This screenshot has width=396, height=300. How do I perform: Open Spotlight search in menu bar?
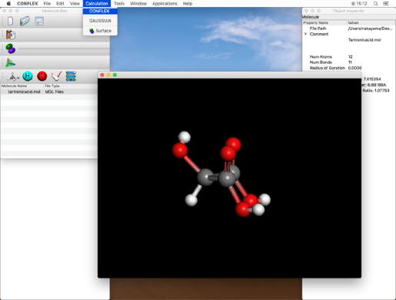click(376, 4)
